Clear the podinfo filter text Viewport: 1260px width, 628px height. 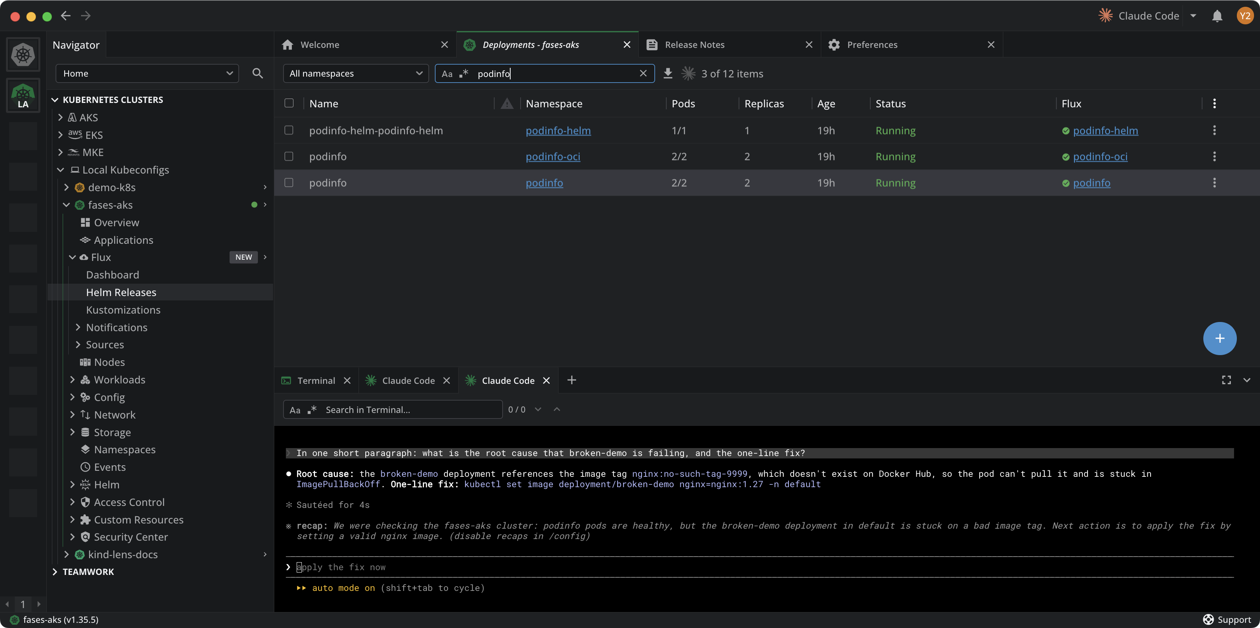click(x=643, y=73)
